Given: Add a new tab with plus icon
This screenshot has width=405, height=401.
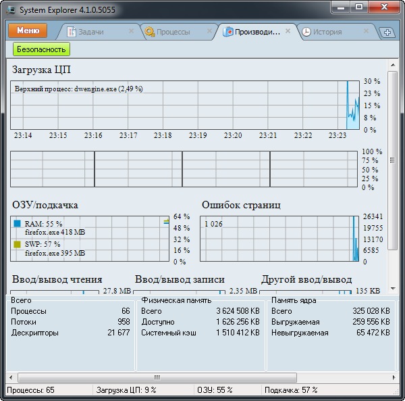Looking at the screenshot, I should pos(387,32).
